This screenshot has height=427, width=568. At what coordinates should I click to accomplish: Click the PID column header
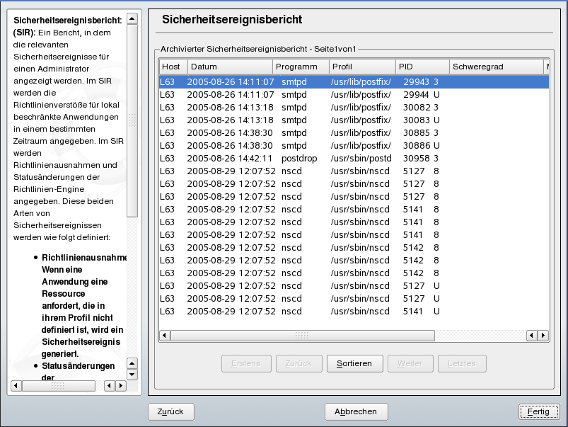(x=421, y=67)
